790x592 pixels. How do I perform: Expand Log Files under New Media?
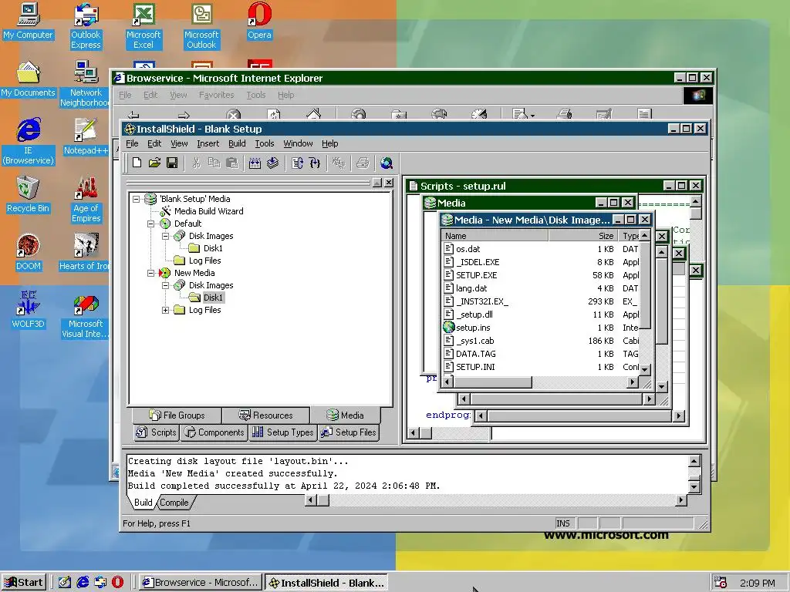(165, 310)
